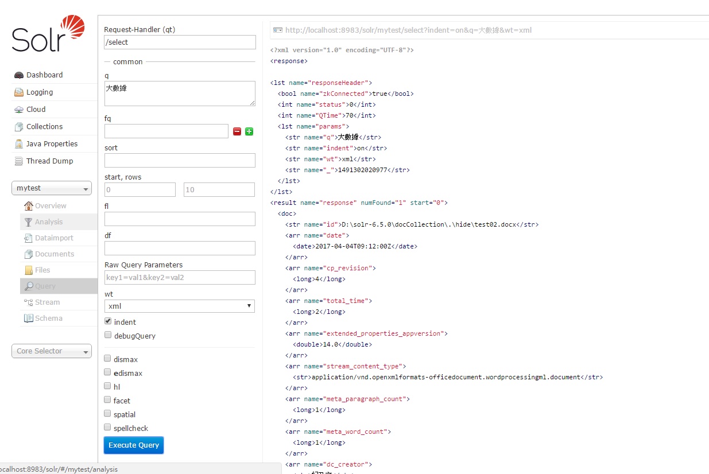This screenshot has height=474, width=709.
Task: Click the Cloud icon in sidebar
Action: (19, 110)
